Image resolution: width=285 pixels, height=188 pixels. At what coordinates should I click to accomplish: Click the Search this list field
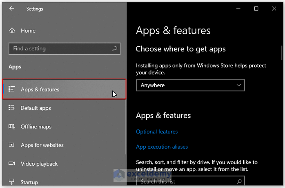click(x=186, y=181)
